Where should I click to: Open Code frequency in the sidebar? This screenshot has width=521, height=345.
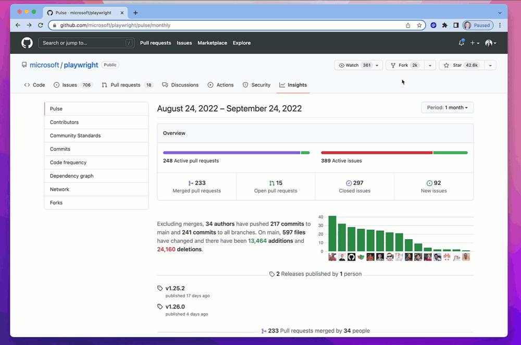point(96,163)
